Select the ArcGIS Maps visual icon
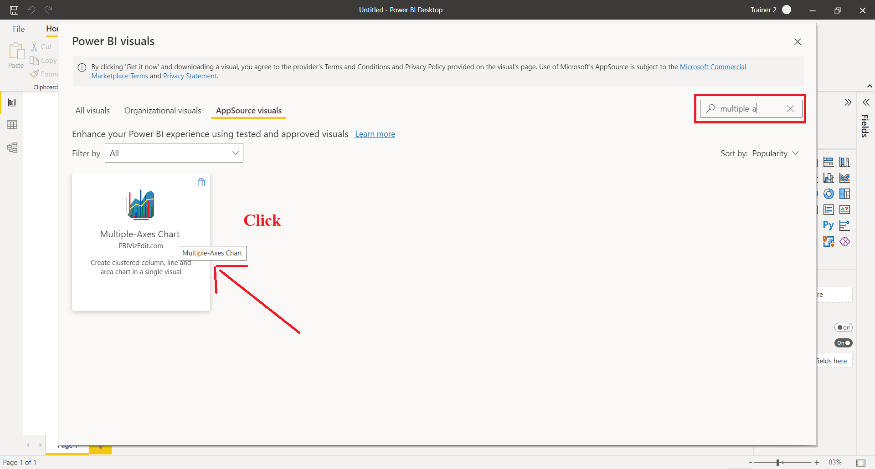This screenshot has width=875, height=469. [x=829, y=242]
